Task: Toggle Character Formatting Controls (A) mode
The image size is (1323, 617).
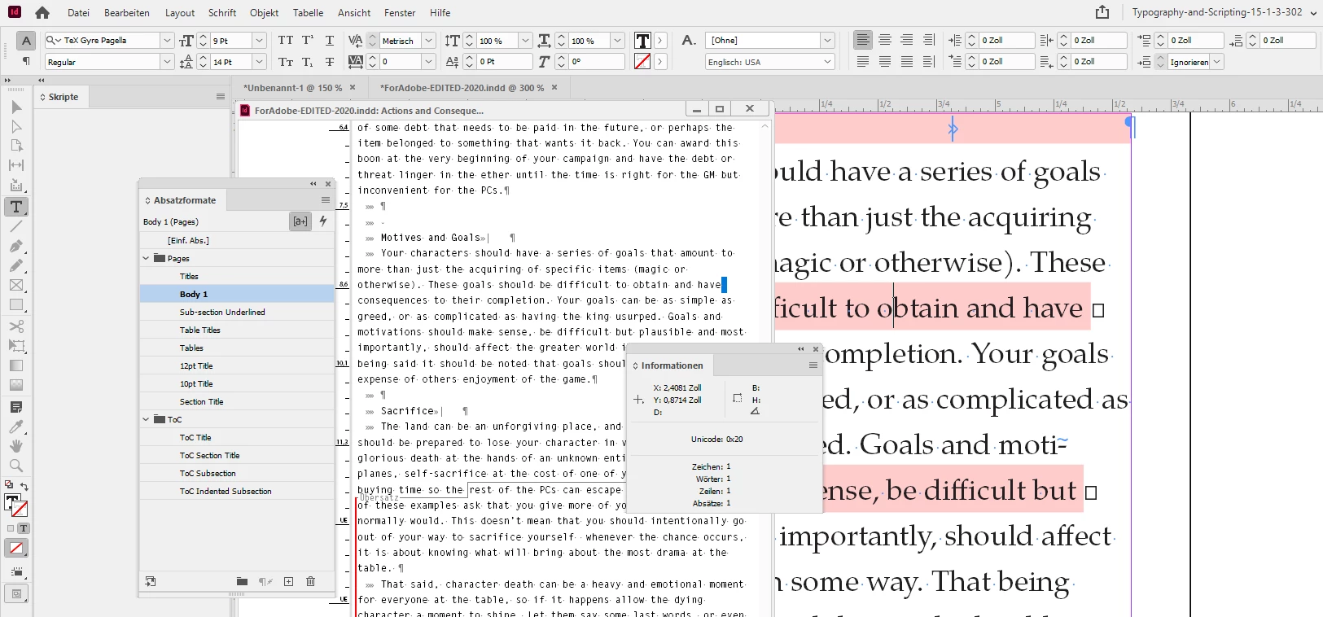Action: coord(26,40)
